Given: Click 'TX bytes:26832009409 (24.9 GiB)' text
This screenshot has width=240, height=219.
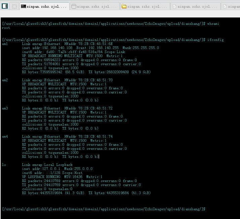Looking at the screenshot, I should (119, 72).
